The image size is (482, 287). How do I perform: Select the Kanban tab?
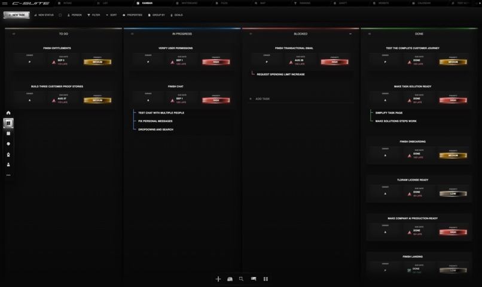[145, 3]
